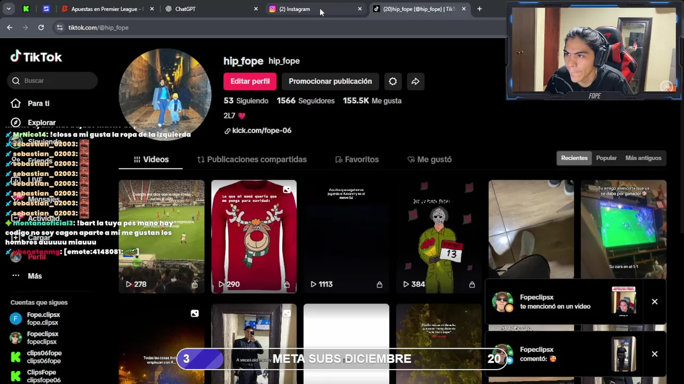Click the TikTok logo

pos(36,57)
